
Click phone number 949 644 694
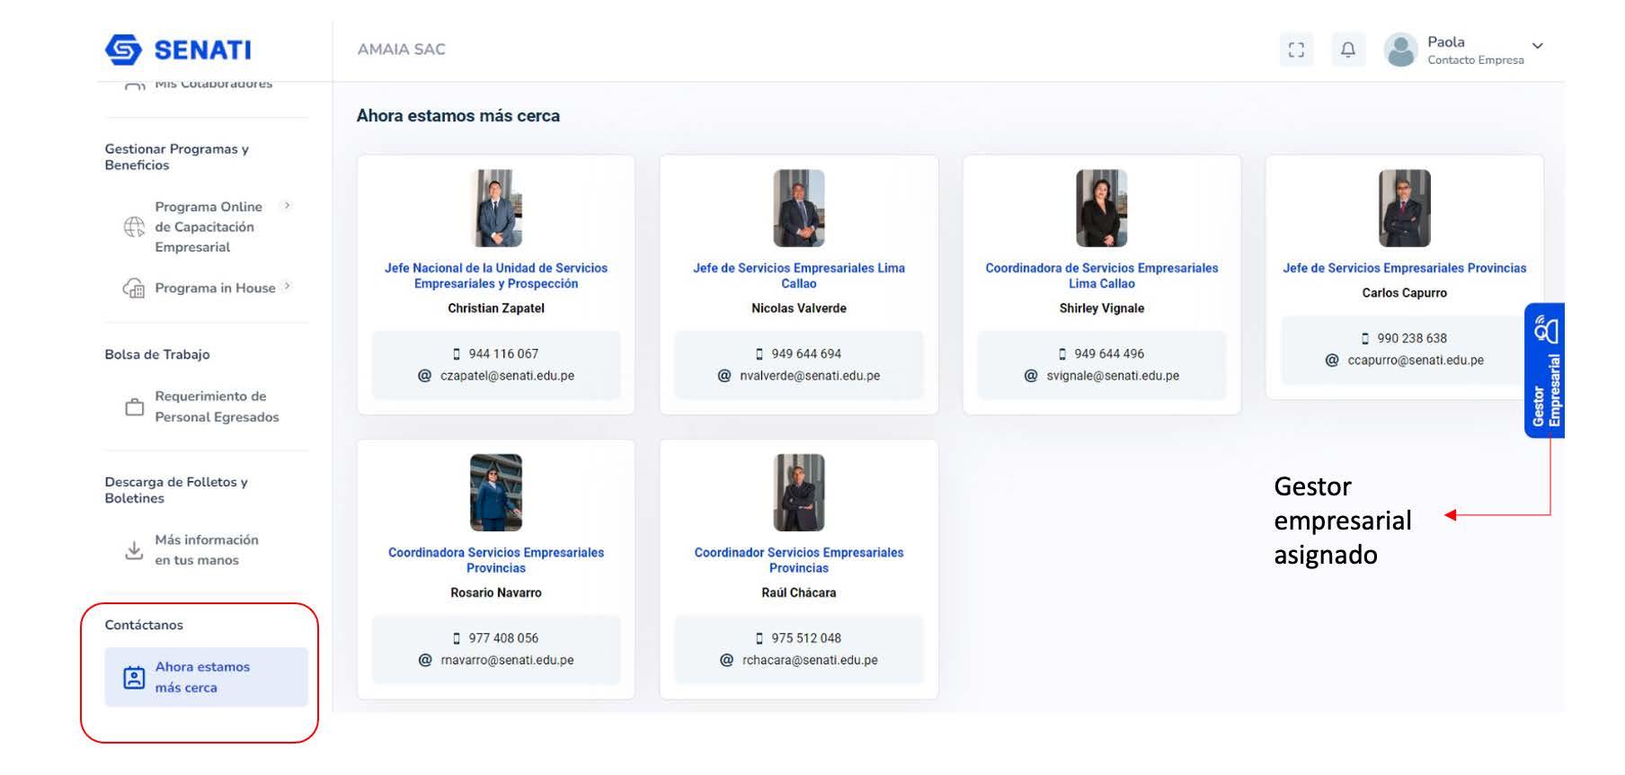(806, 354)
